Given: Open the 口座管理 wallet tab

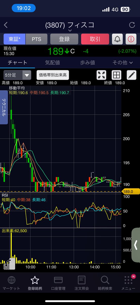Looking at the screenshot, I should [x=58, y=283].
